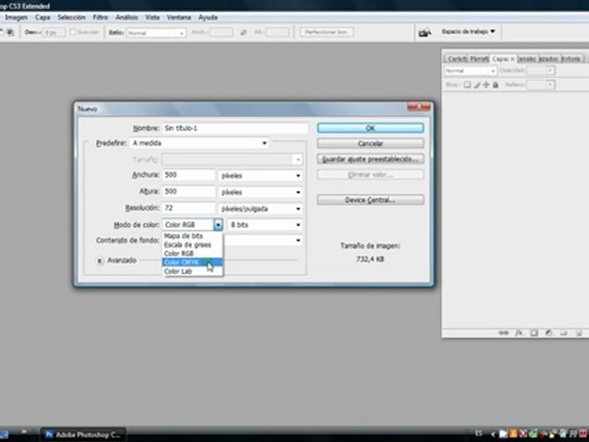Screen dimensions: 589x442
Task: Open Análisis menu
Action: point(126,18)
